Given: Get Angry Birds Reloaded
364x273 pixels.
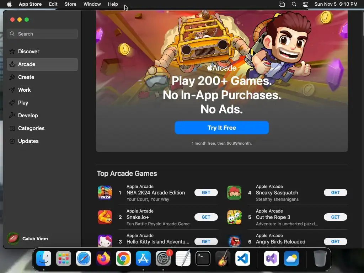Looking at the screenshot, I should point(336,242).
